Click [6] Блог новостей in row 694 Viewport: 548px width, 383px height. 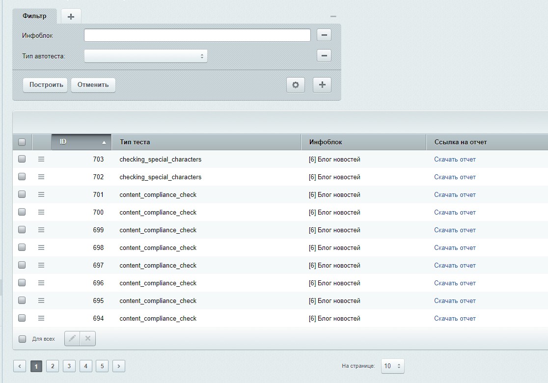point(334,318)
